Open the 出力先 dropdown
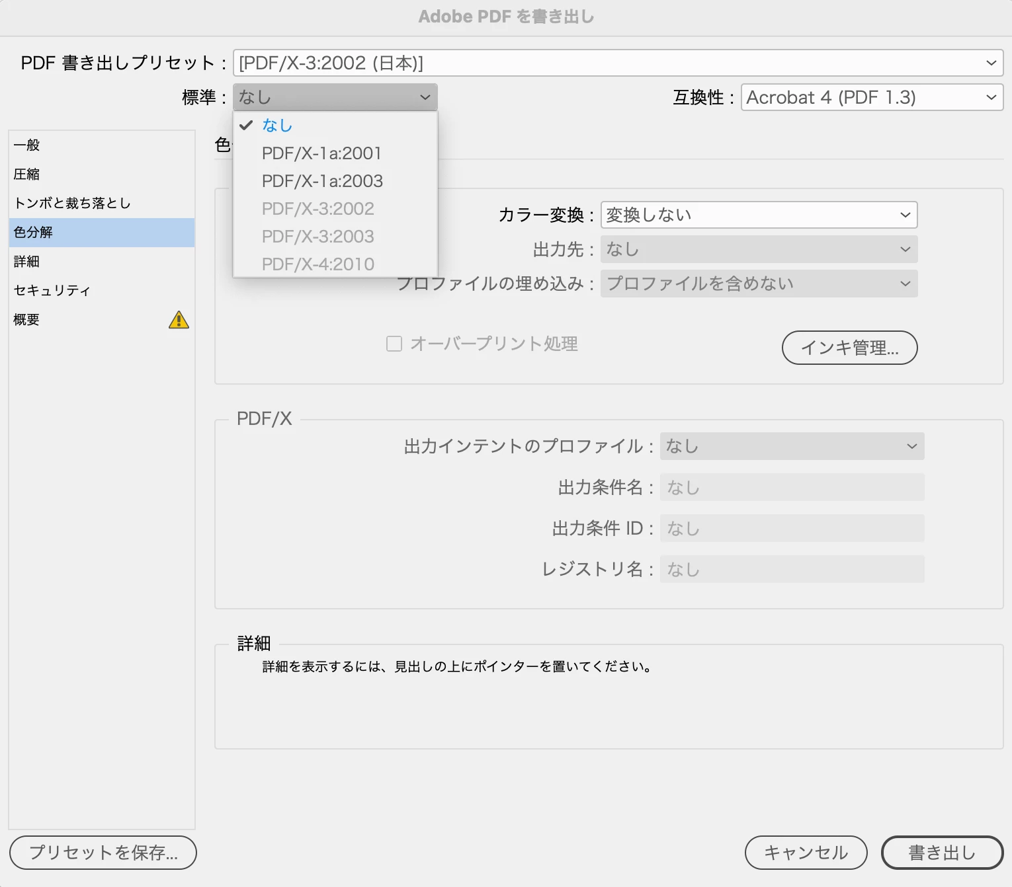The image size is (1012, 887). [759, 249]
